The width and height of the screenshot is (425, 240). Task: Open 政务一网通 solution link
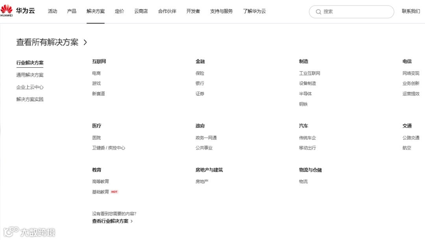206,138
